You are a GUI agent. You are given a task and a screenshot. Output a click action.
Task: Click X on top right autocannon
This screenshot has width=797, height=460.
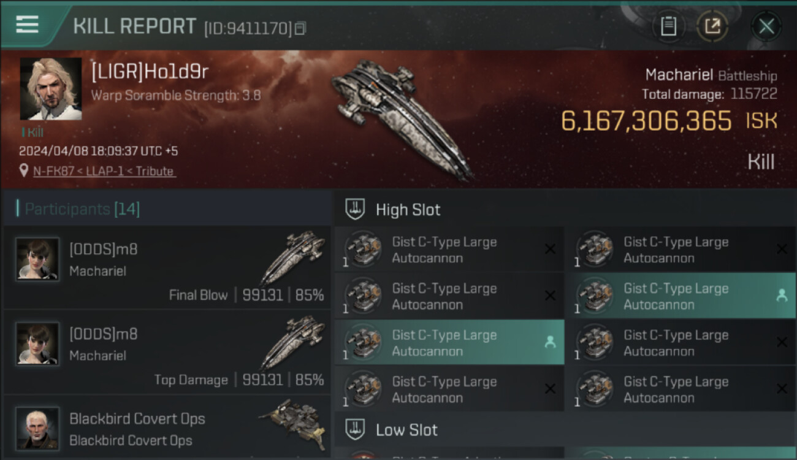coord(782,249)
